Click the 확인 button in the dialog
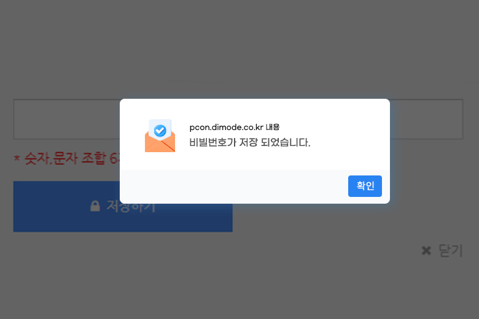The width and height of the screenshot is (479, 319). click(365, 186)
